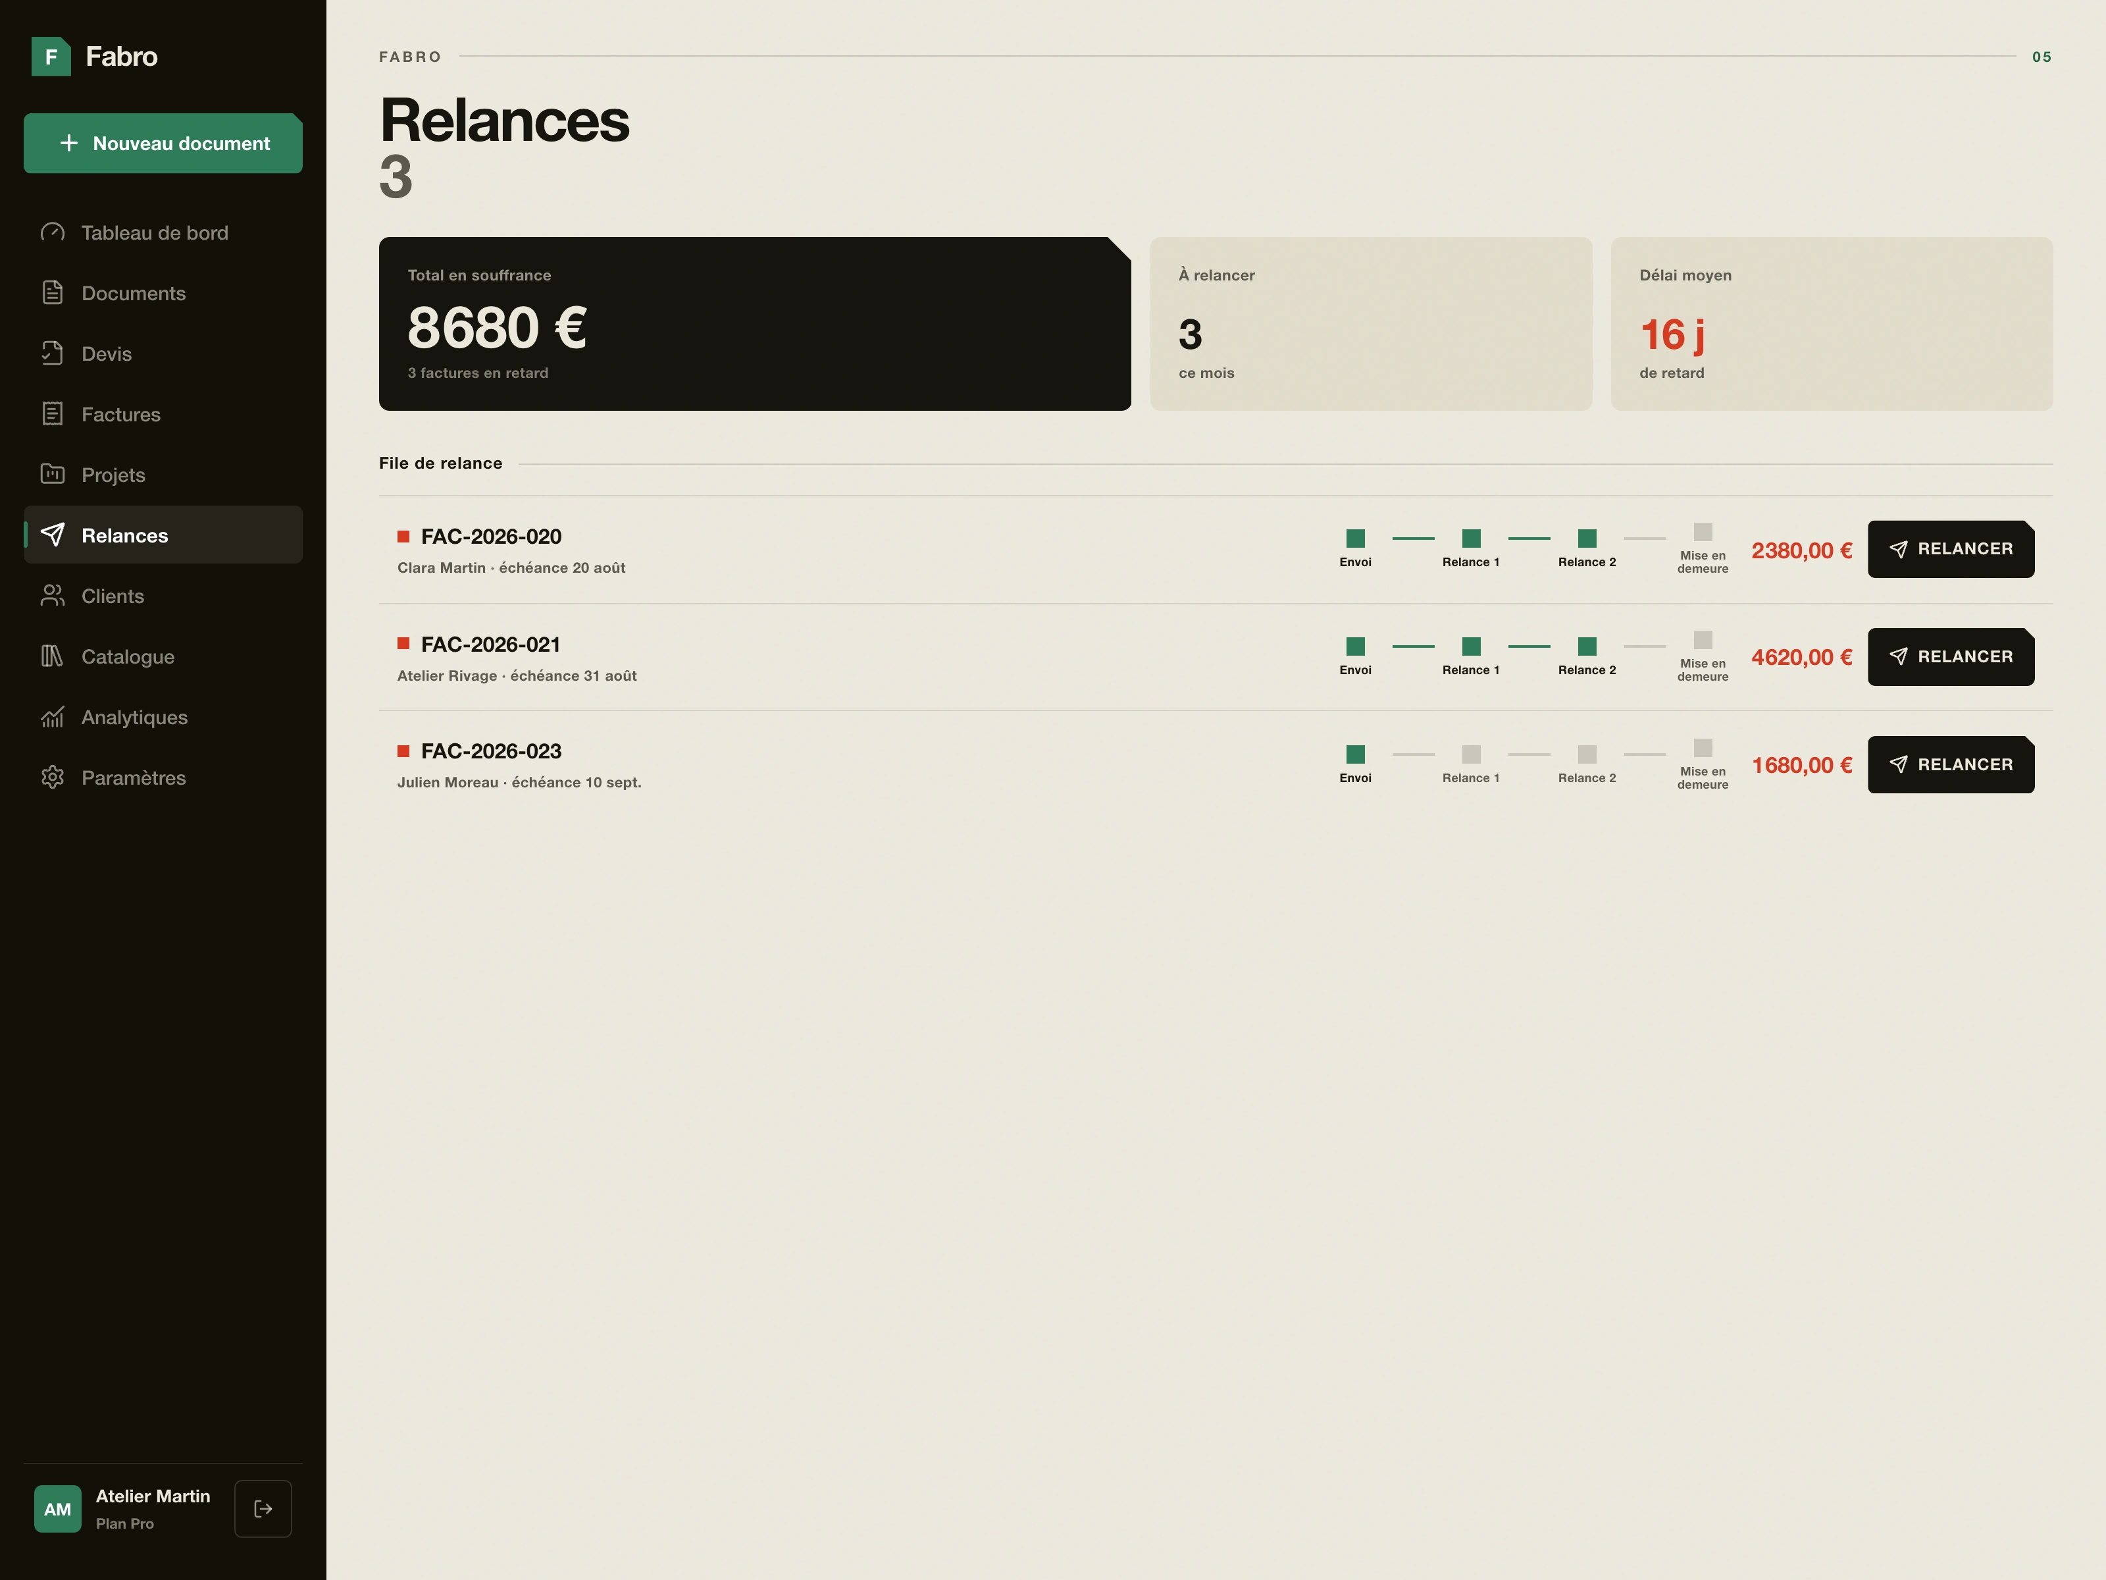The width and height of the screenshot is (2106, 1580).
Task: Click Relancer for FAC-2026-023
Action: coord(1951,764)
